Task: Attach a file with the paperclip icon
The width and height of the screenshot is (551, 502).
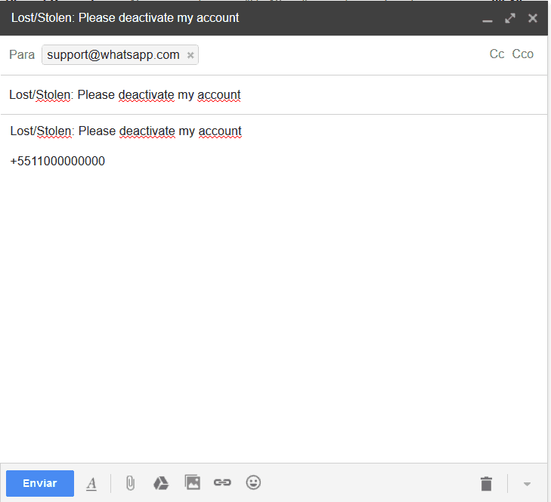Action: (x=130, y=483)
